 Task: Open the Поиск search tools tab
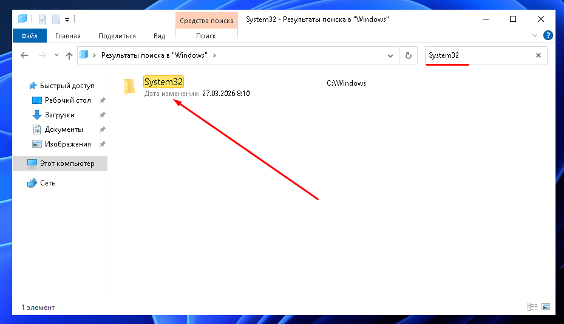tap(206, 36)
